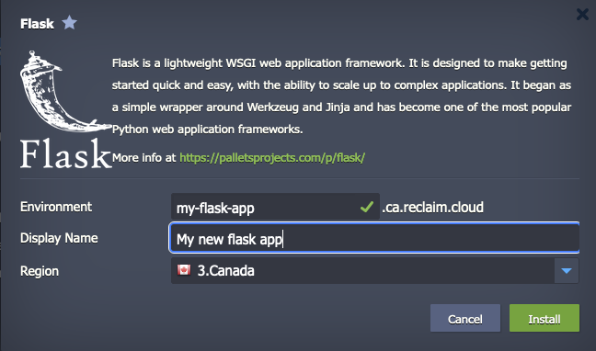596x351 pixels.
Task: Click the "More info at" text
Action: pos(144,158)
